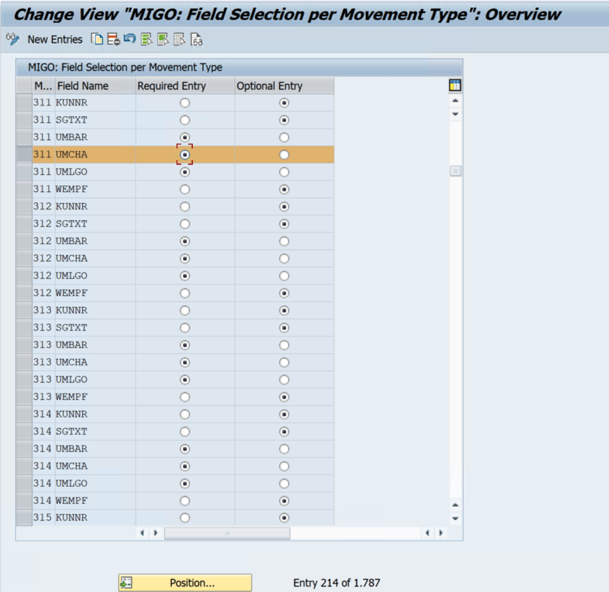The height and width of the screenshot is (592, 609).
Task: Click field name cell 314 KUNNR
Action: 95,415
